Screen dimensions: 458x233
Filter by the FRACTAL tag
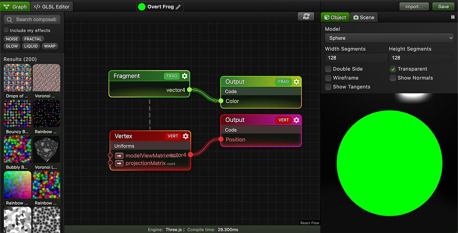pyautogui.click(x=33, y=39)
